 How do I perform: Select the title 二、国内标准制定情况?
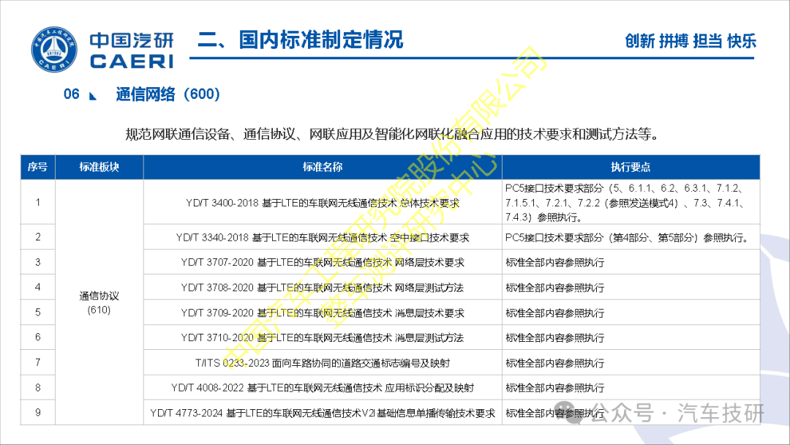(301, 40)
